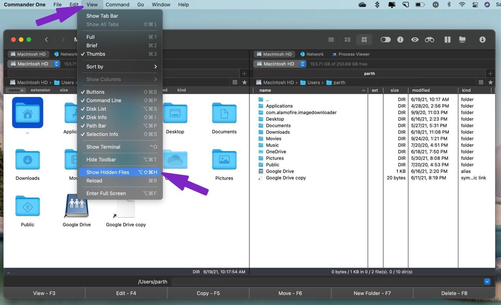Click the eye Quick Look icon
Image resolution: width=501 pixels, height=305 pixels.
(x=415, y=40)
